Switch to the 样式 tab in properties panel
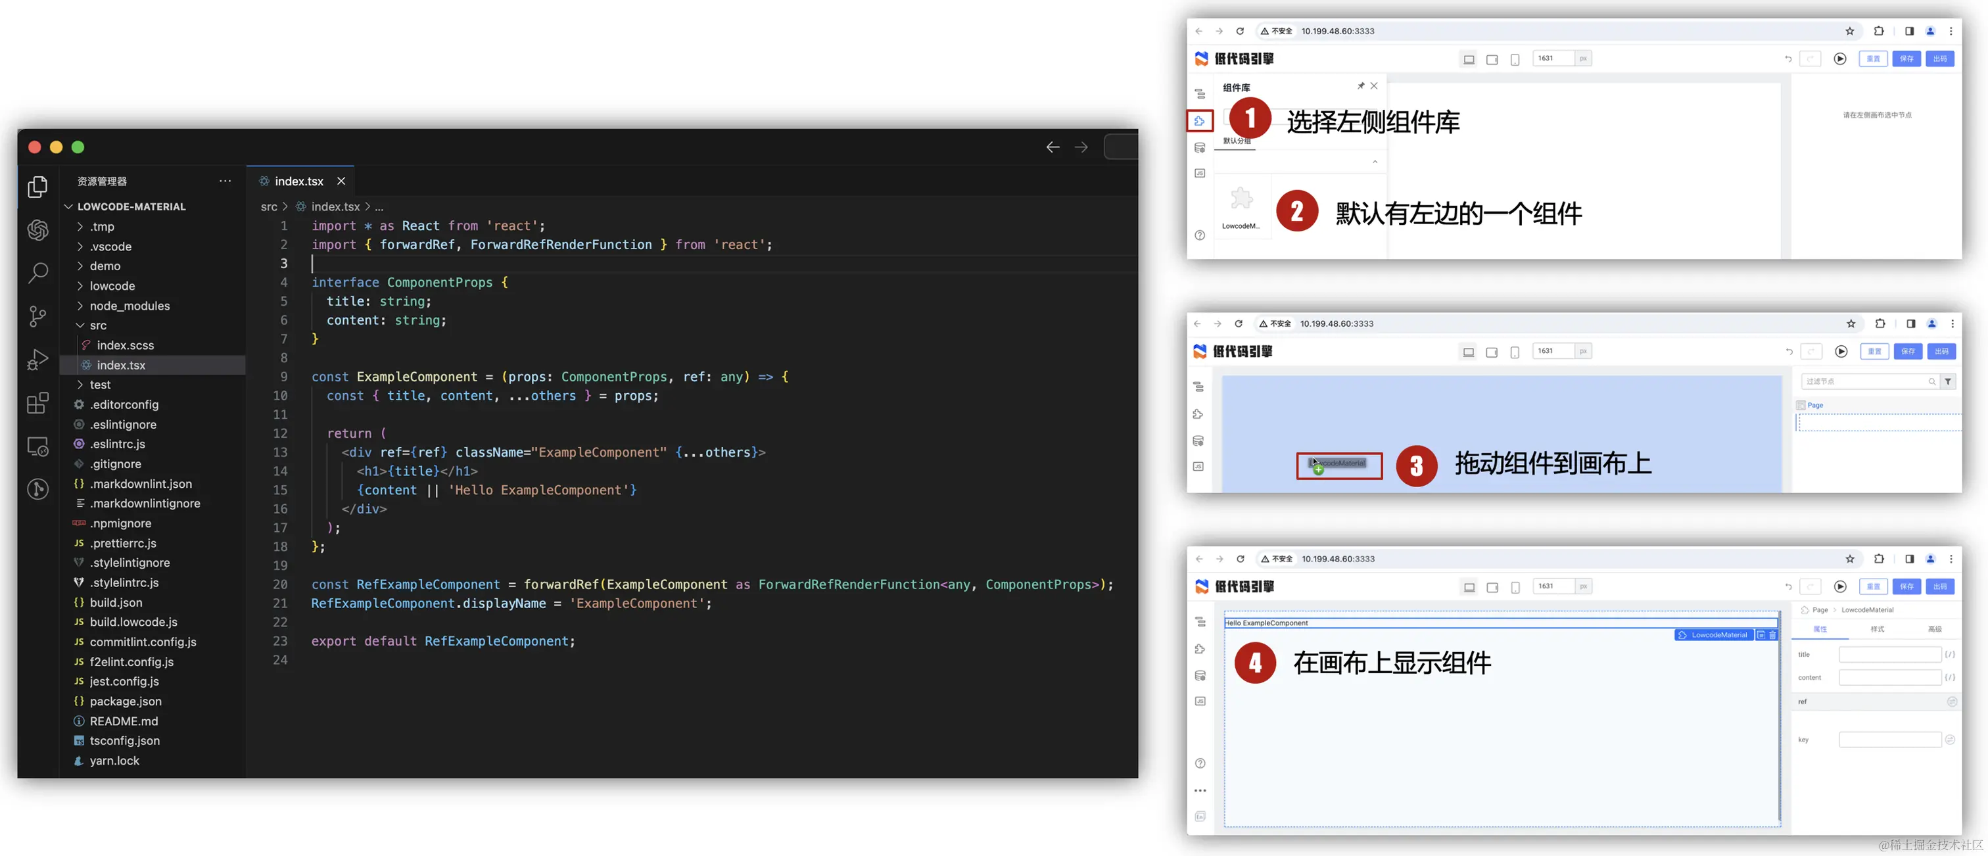 coord(1878,629)
